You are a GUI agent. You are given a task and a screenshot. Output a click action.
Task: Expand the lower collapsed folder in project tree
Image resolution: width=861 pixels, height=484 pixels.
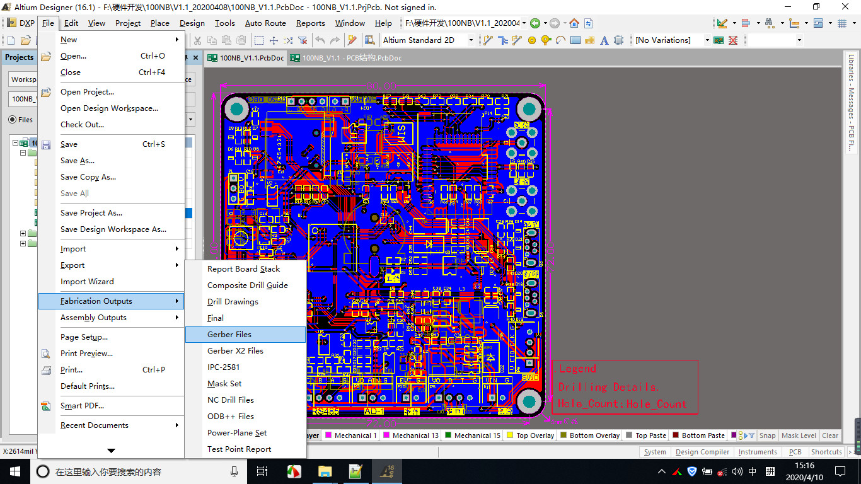point(23,243)
